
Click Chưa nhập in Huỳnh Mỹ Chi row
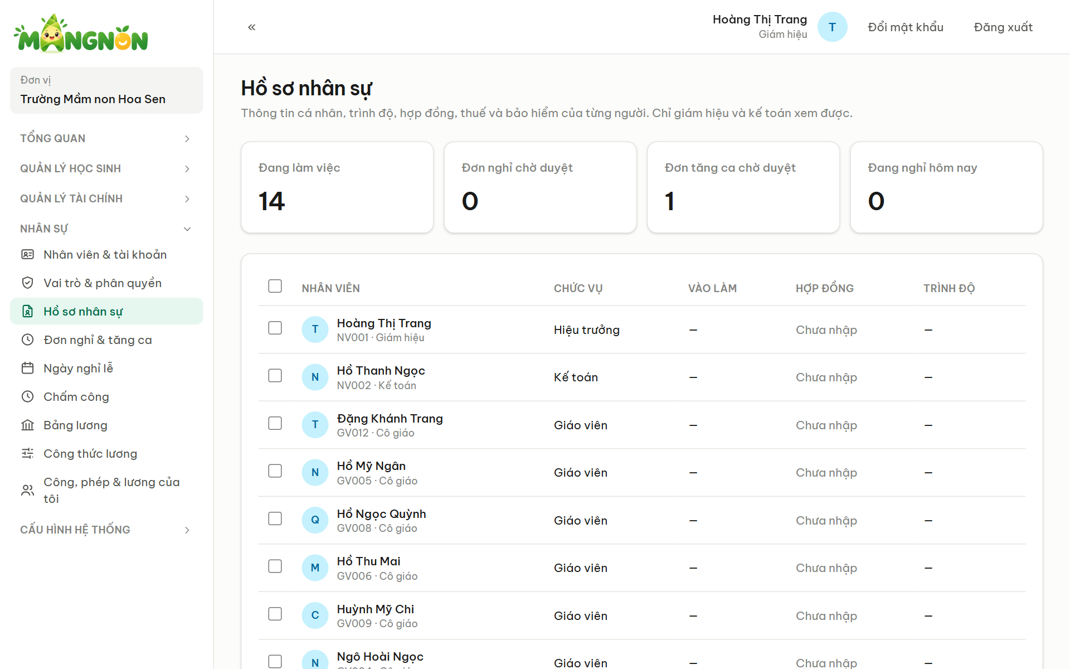[826, 616]
